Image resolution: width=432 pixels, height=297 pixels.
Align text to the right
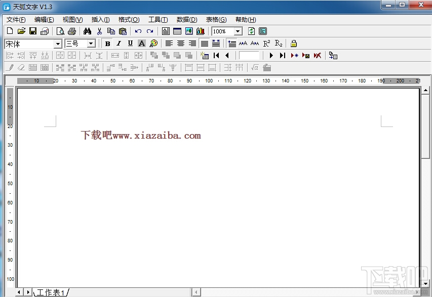coord(192,44)
